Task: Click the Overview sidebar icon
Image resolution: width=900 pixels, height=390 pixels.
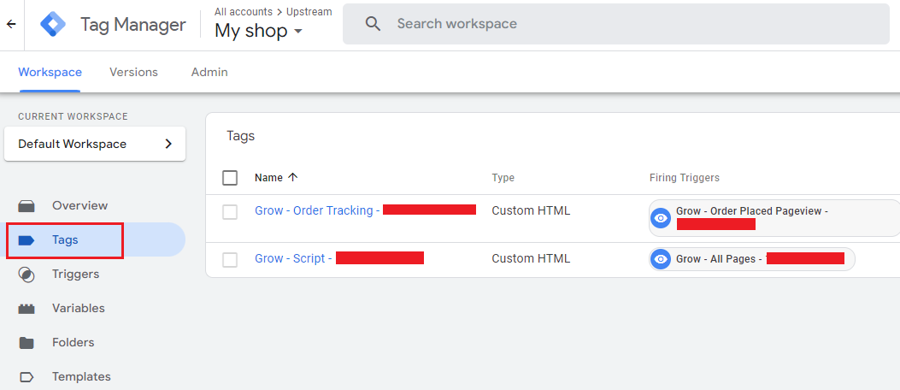Action: click(26, 205)
